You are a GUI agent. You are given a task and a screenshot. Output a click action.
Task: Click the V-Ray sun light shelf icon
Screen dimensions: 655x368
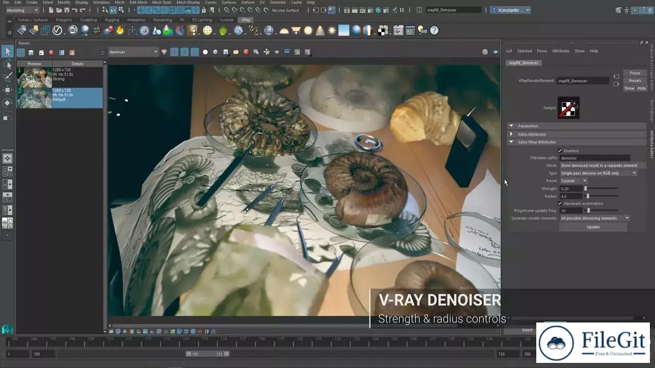[x=332, y=30]
